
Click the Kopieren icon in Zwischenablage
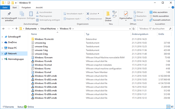tap(22, 14)
